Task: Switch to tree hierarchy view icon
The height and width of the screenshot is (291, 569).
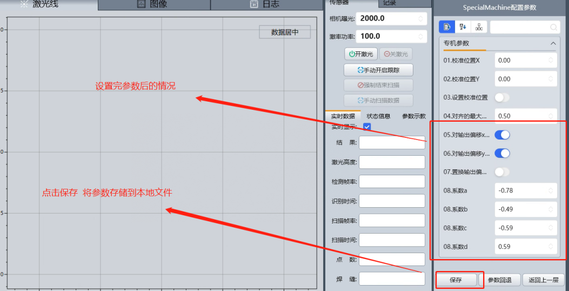Action: coord(478,27)
